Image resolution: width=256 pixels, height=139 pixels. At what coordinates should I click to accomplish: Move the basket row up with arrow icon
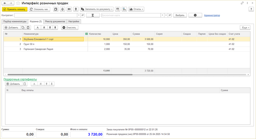[x=50, y=28]
